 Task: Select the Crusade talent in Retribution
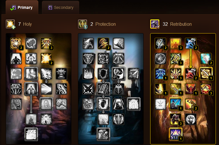coord(176,43)
